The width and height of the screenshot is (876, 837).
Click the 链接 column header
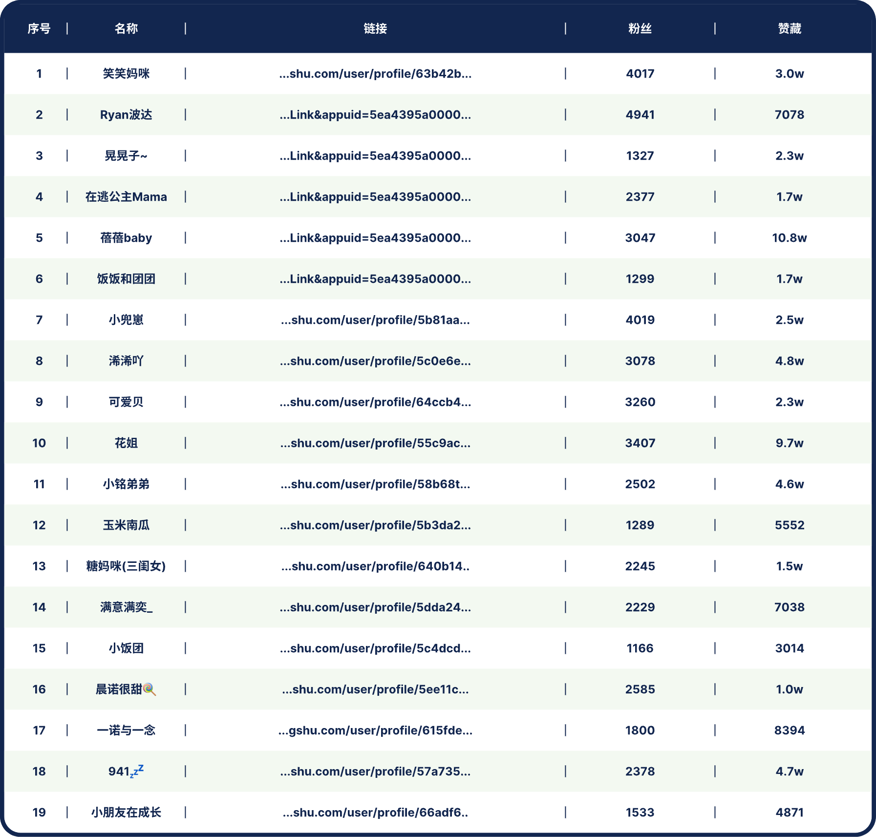coord(375,29)
